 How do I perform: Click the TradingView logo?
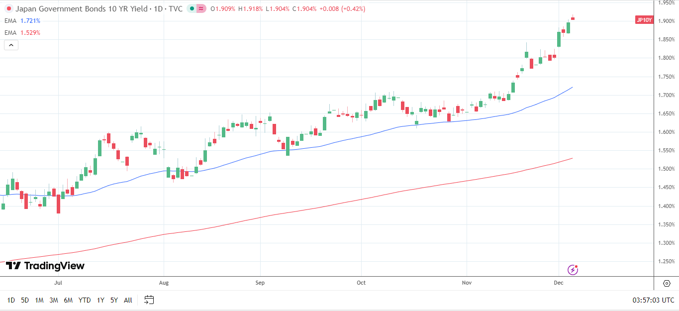pos(45,266)
